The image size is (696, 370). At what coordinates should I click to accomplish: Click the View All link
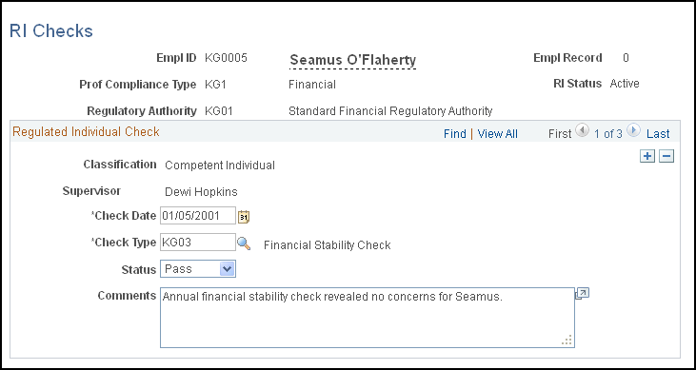pos(498,134)
